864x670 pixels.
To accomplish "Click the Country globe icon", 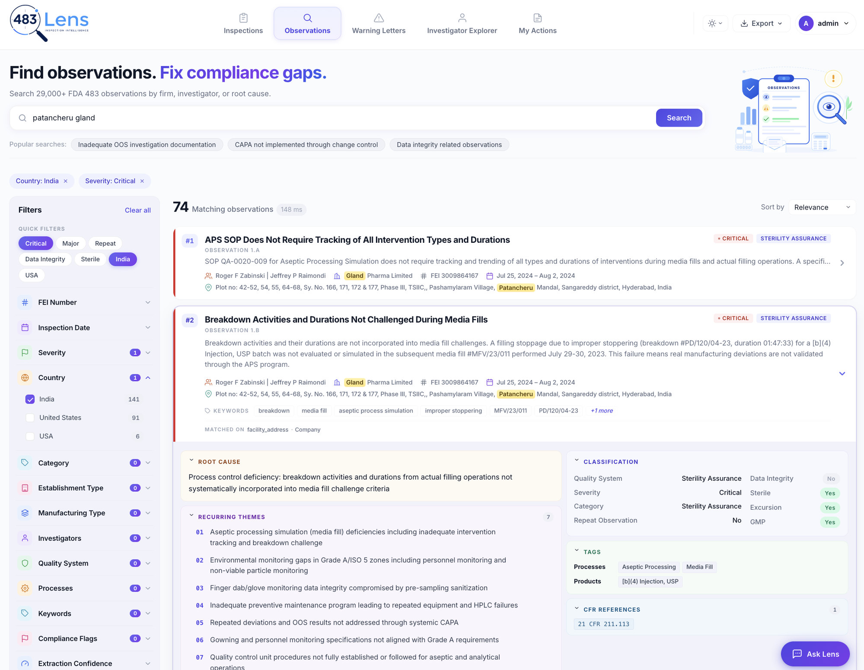I will tap(25, 378).
